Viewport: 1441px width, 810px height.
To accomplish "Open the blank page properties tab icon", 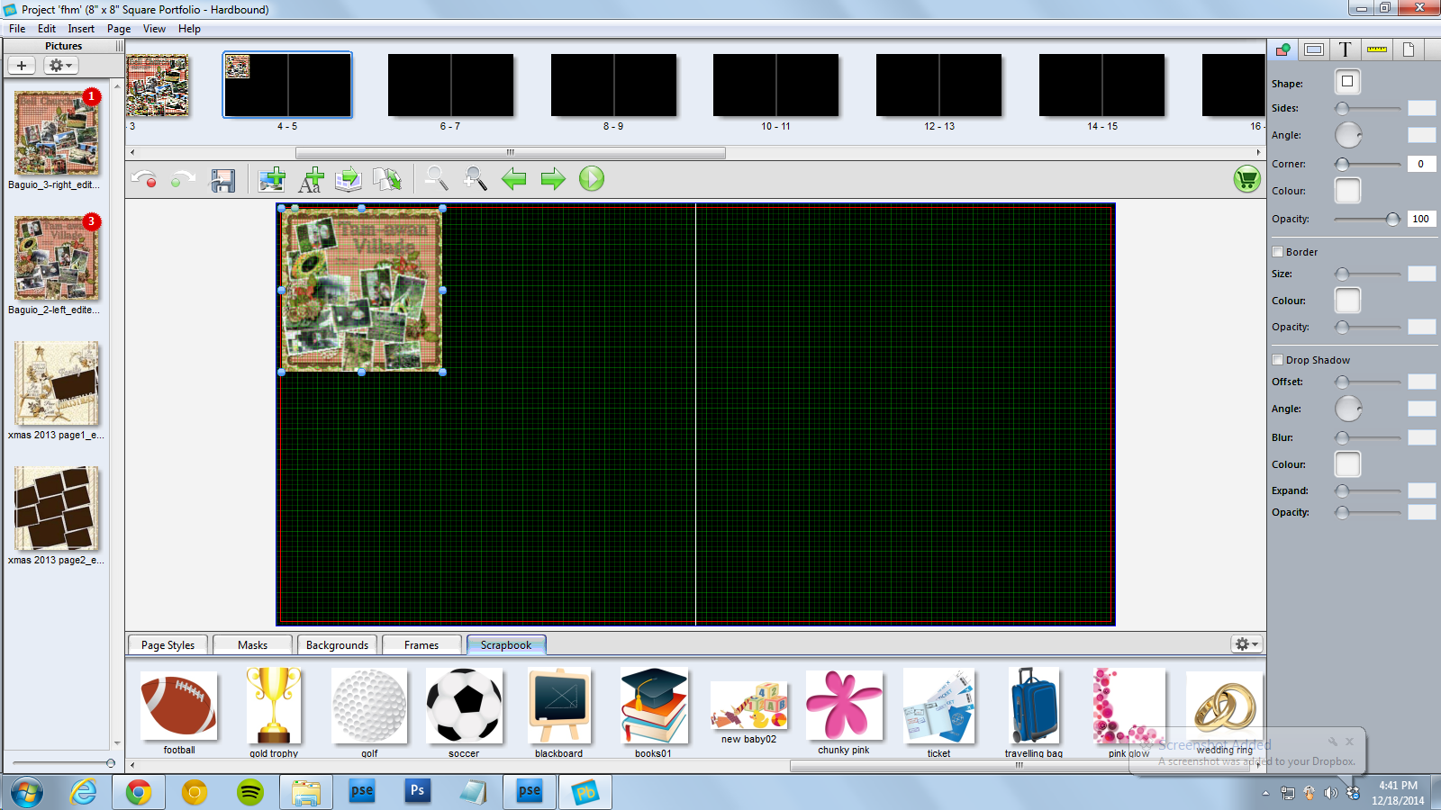I will 1409,49.
